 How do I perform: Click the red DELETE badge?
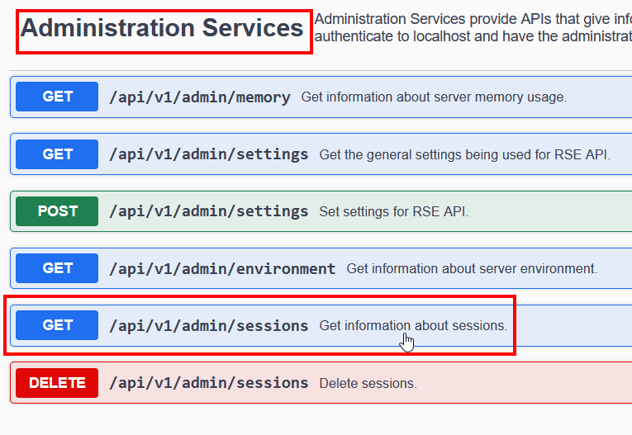pyautogui.click(x=57, y=383)
